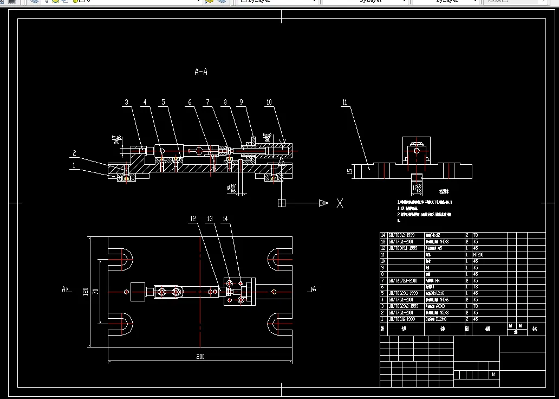Select JB/T8016-1999 cell in row 1
559x399 pixels.
coord(406,319)
